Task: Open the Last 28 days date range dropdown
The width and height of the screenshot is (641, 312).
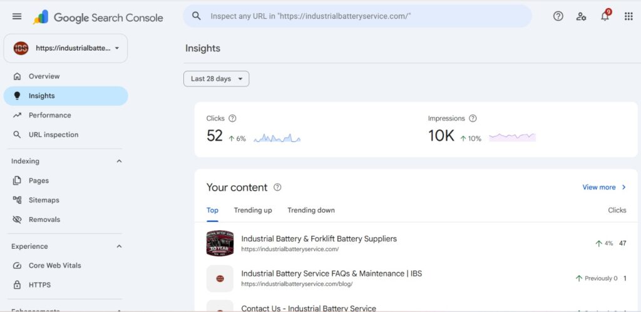Action: (216, 79)
